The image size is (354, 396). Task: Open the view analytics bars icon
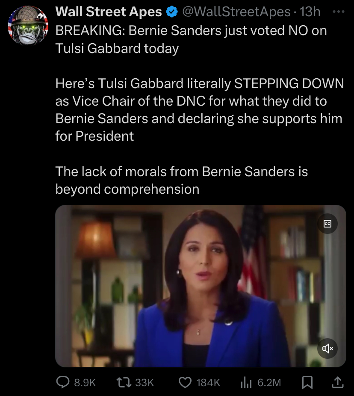(x=246, y=382)
